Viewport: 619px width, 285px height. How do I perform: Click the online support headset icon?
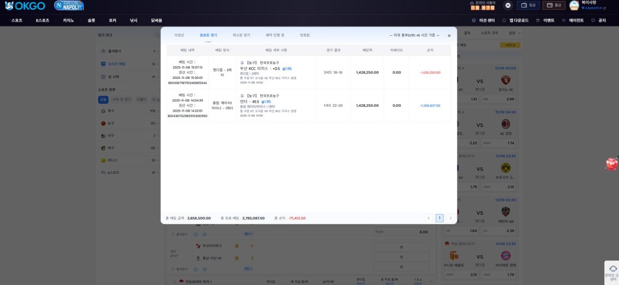613,269
